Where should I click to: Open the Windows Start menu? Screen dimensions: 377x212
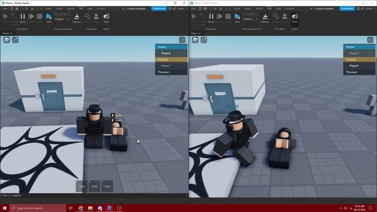point(5,208)
